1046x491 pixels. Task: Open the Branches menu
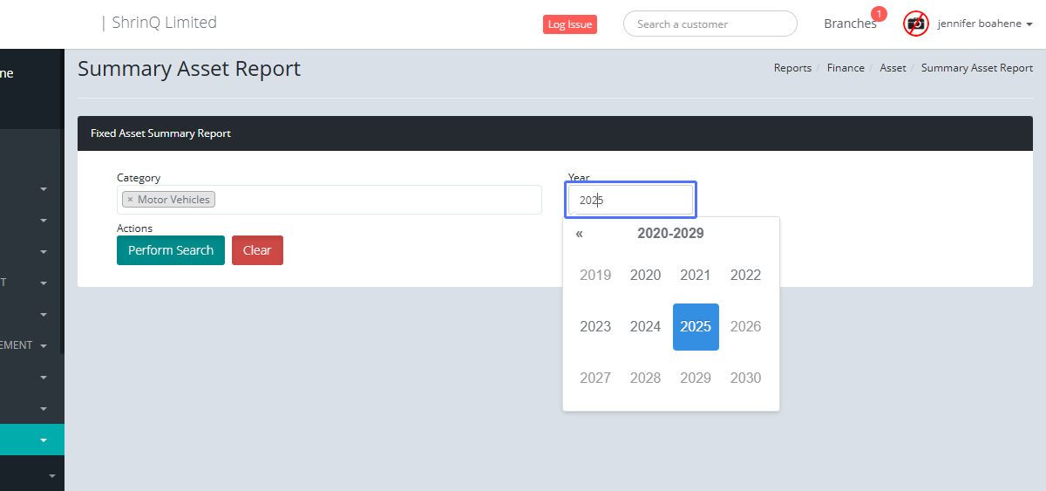(849, 24)
